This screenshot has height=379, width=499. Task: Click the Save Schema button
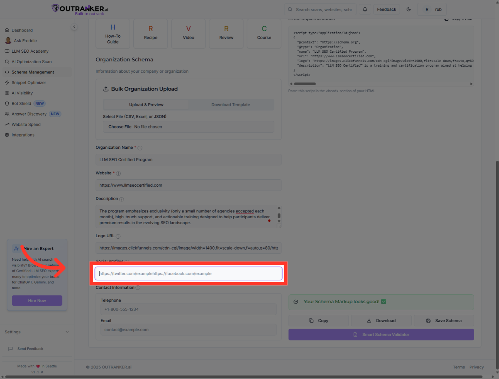click(x=444, y=321)
